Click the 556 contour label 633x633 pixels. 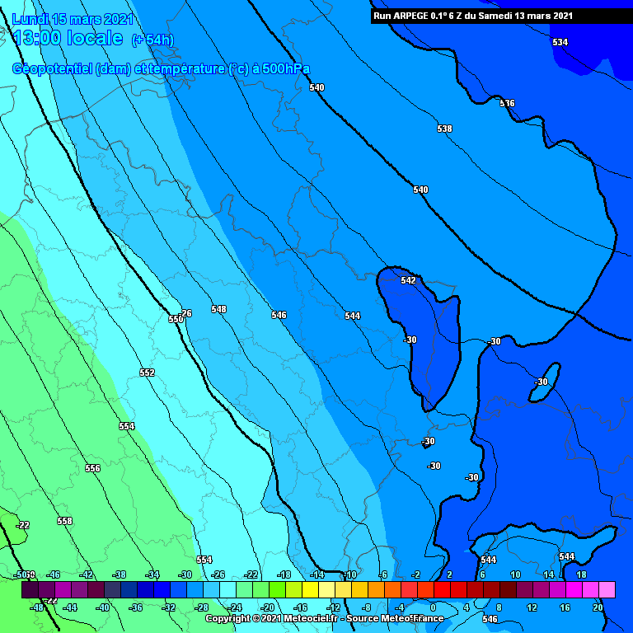coord(92,468)
